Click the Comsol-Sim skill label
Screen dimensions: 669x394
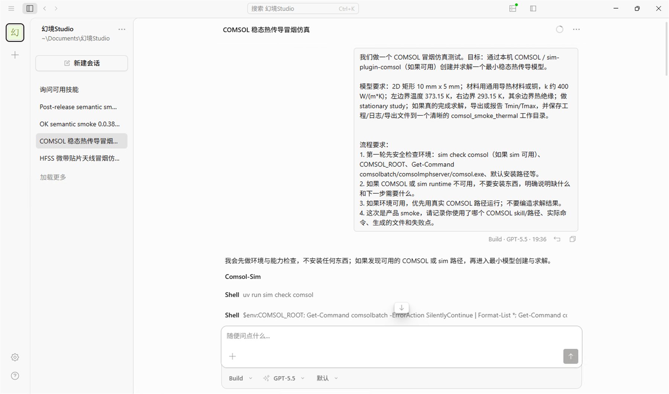coord(243,276)
